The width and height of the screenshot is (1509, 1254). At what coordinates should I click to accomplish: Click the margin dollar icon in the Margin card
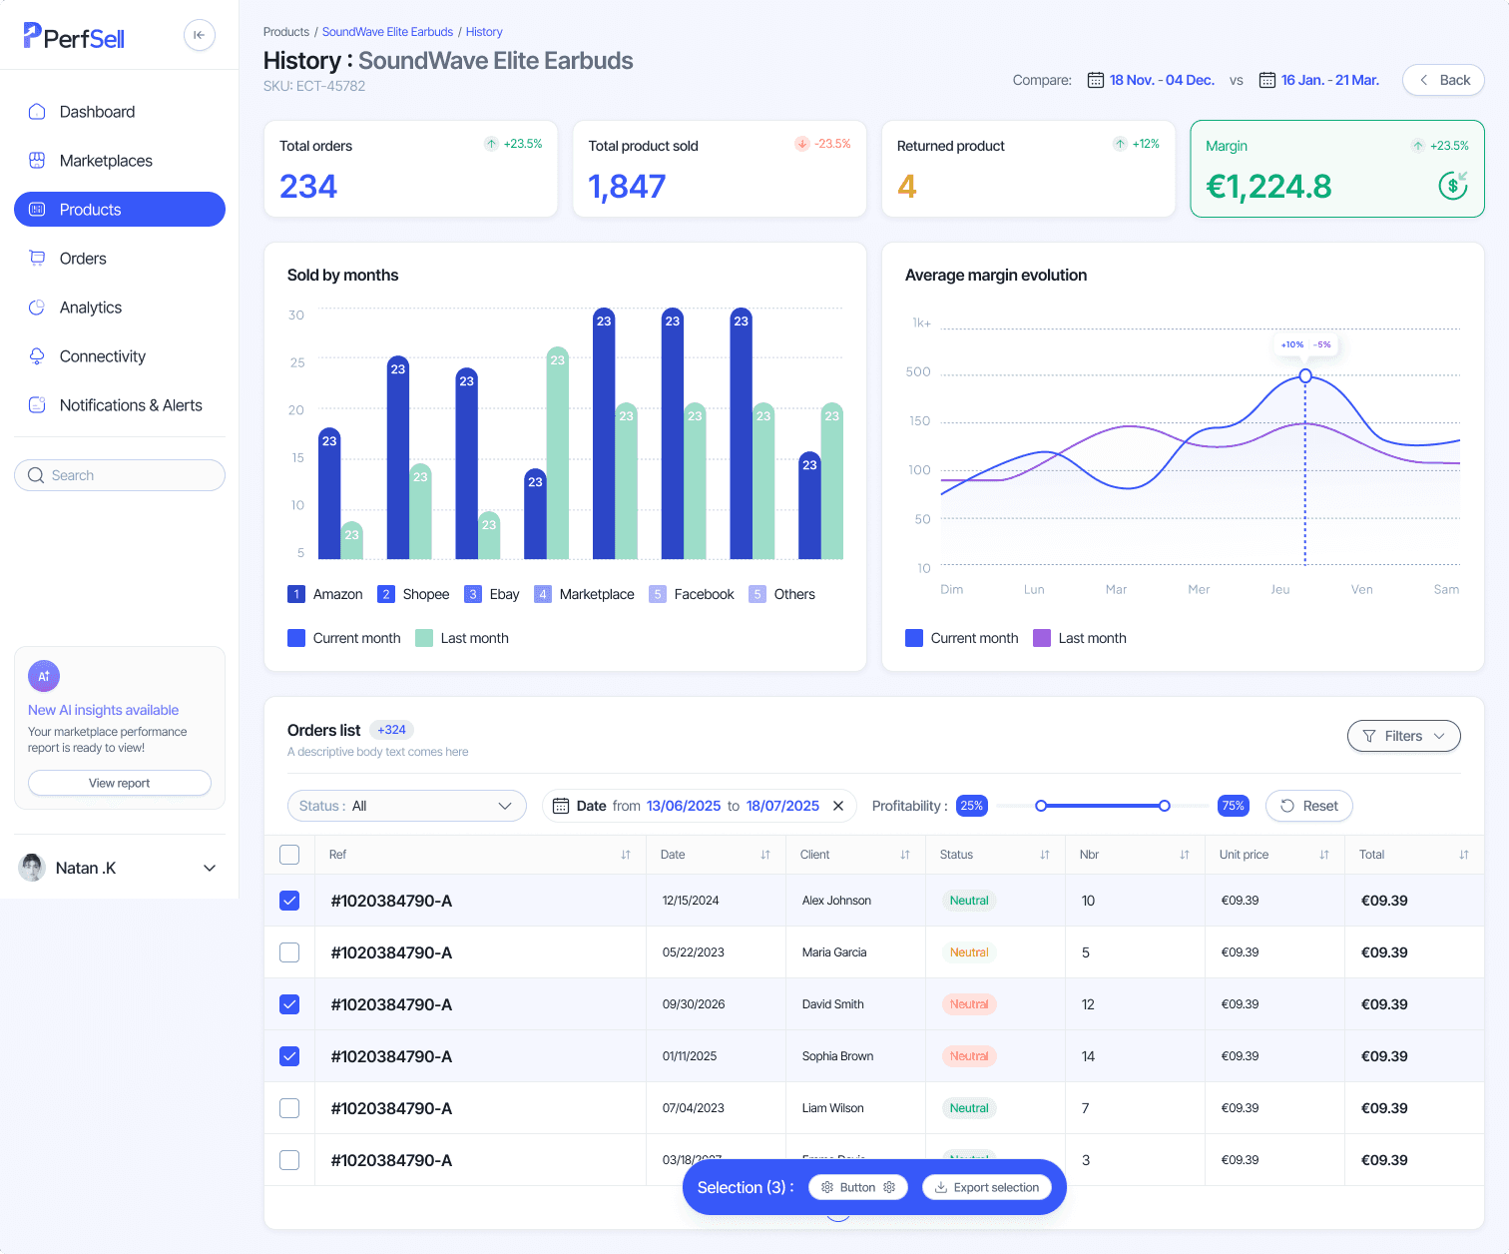click(1453, 184)
